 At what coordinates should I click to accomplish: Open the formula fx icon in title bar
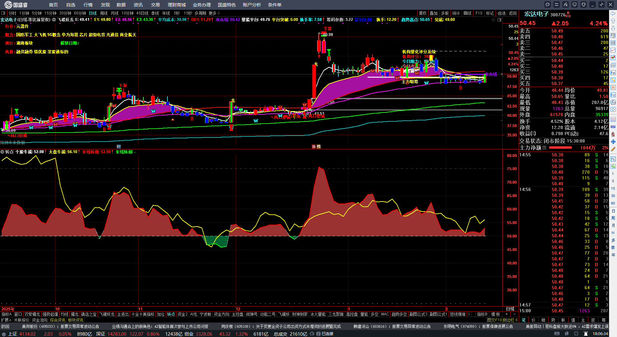[x=566, y=4]
